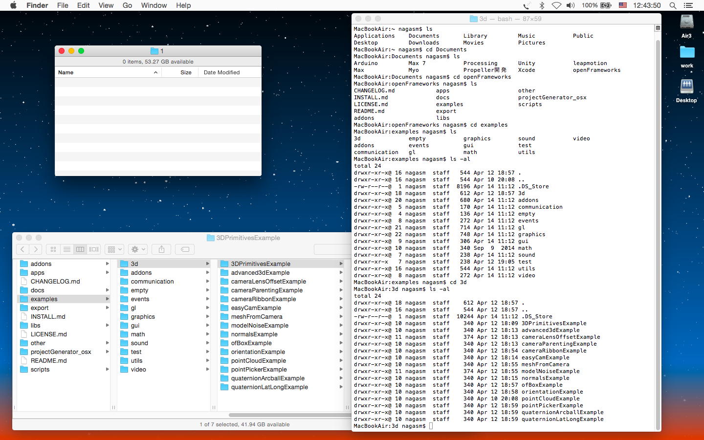
Task: Go forward in the Finder window
Action: (x=36, y=249)
